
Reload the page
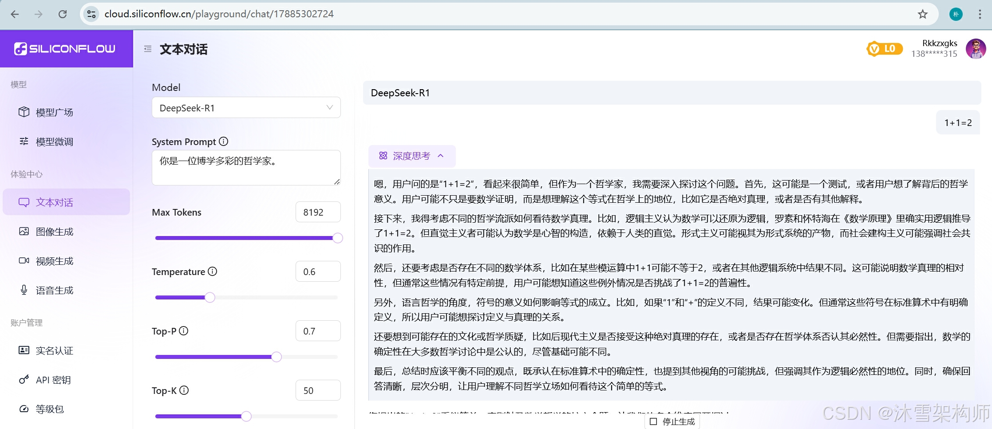coord(63,14)
